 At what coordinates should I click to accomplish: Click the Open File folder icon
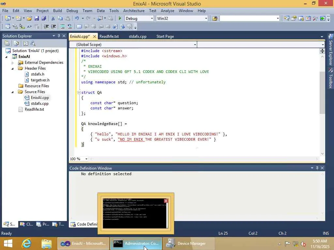pyautogui.click(x=29, y=19)
